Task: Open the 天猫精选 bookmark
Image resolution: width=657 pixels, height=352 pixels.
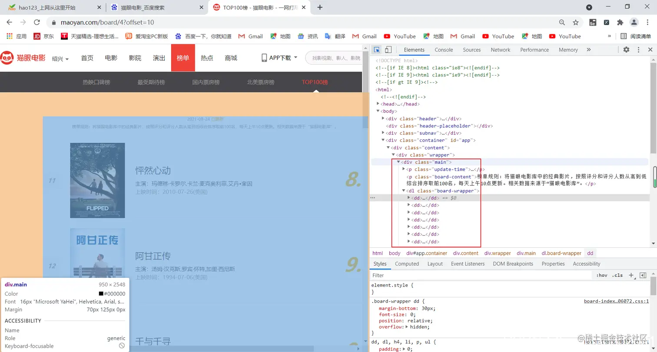Action: pos(90,36)
